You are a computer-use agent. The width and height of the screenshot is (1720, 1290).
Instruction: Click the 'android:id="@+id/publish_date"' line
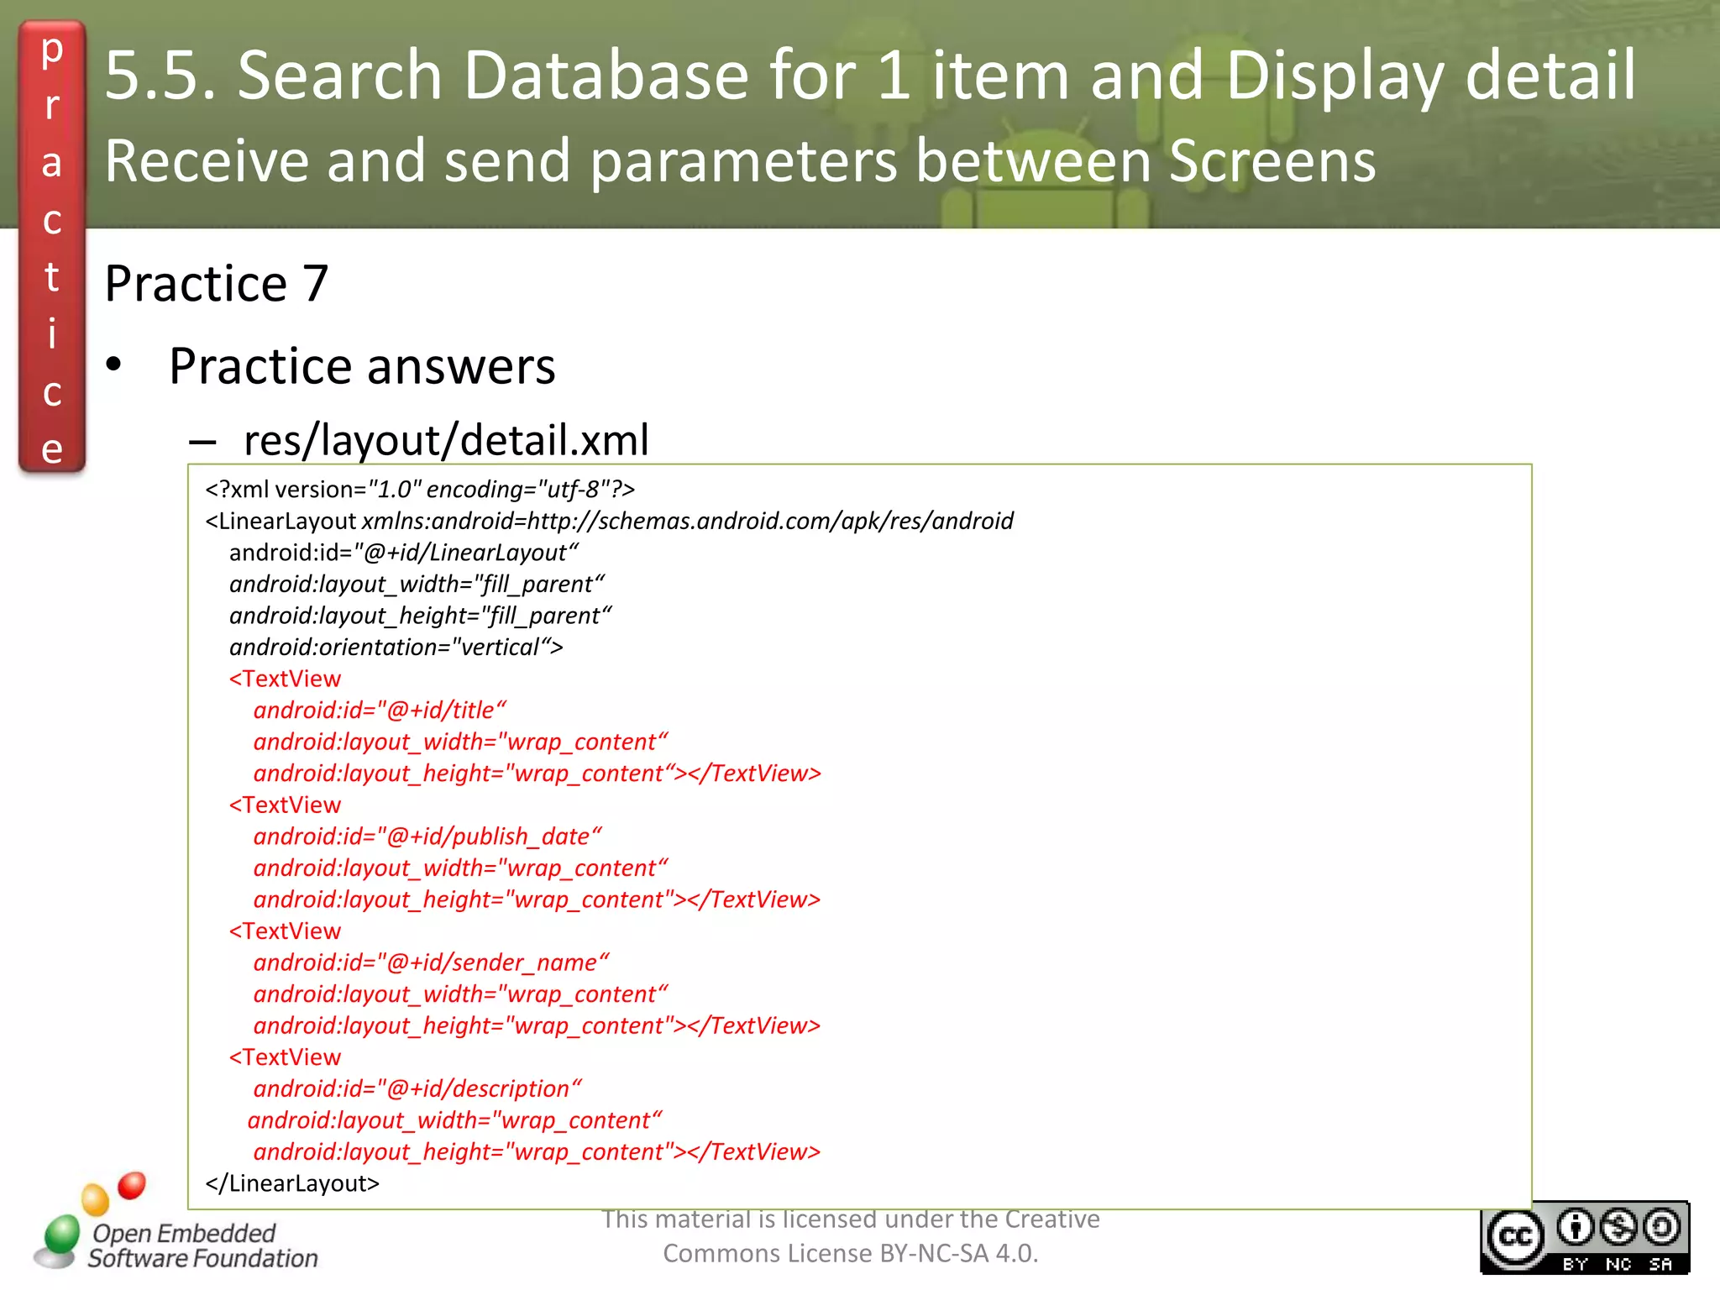[427, 836]
